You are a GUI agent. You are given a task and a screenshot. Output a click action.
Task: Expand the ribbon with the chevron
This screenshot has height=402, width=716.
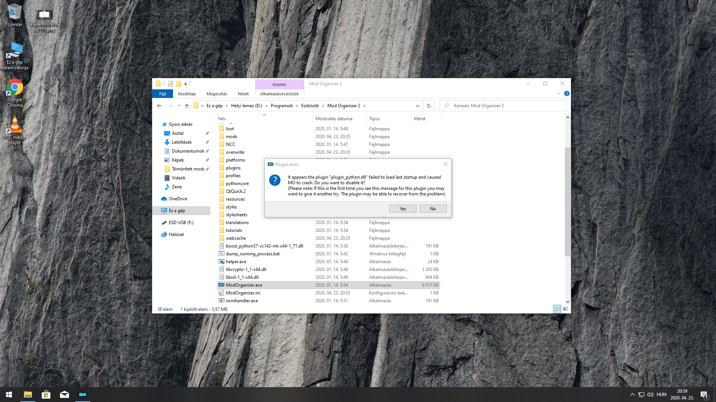(x=559, y=93)
